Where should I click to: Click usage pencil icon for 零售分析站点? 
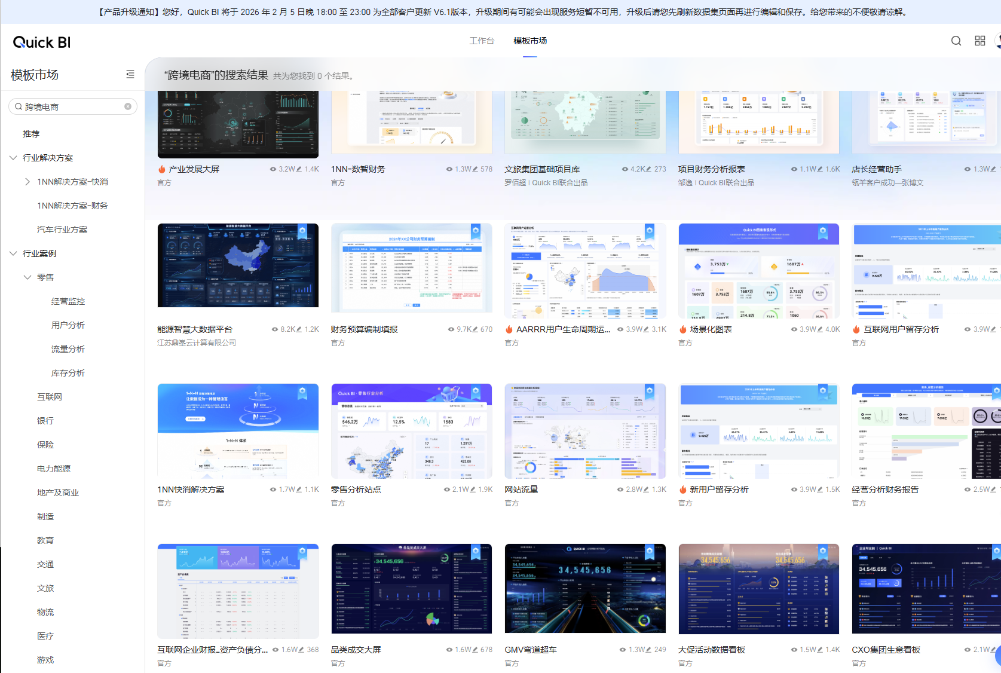473,490
